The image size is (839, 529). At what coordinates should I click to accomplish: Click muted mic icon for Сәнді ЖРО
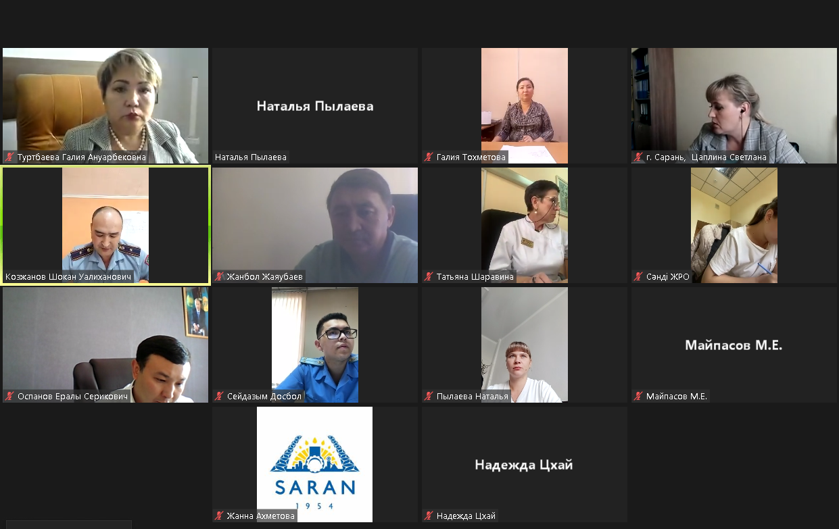(x=638, y=277)
